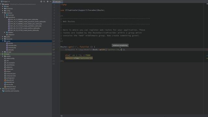Expand the public folder arrow
Image resolution: width=208 pixels, height=117 pixels.
pyautogui.click(x=3, y=37)
